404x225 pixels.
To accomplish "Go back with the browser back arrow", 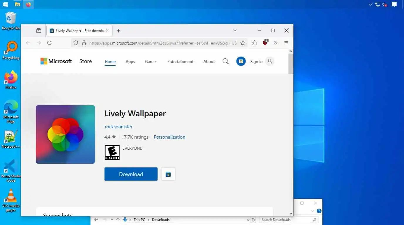I will tap(28, 43).
